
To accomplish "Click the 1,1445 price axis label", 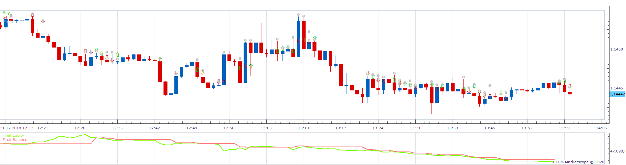I will 616,88.
